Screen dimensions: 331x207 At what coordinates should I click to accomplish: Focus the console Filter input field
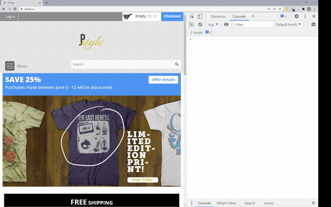[253, 24]
